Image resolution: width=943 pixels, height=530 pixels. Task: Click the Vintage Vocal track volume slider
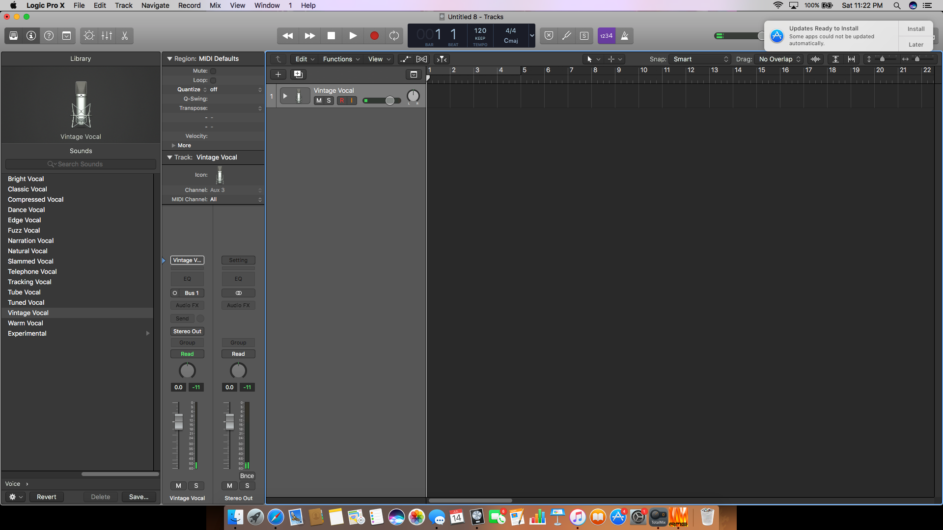click(382, 101)
